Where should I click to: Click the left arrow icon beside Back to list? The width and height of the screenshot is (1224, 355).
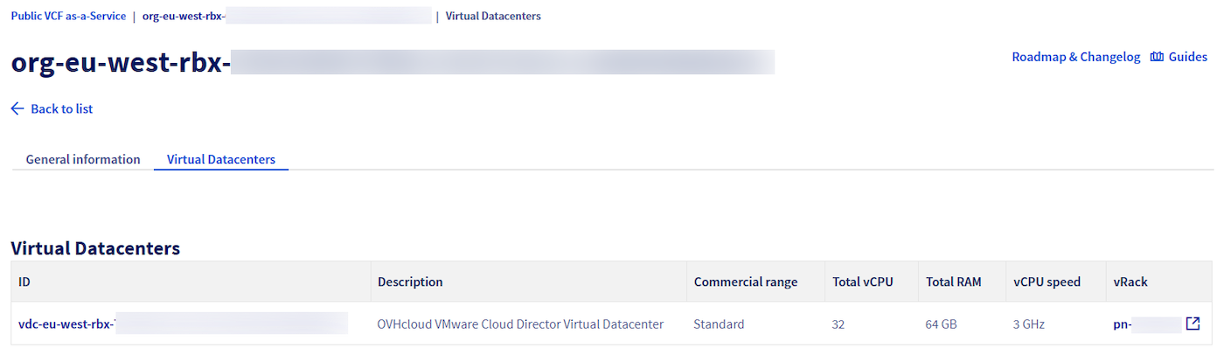(17, 109)
